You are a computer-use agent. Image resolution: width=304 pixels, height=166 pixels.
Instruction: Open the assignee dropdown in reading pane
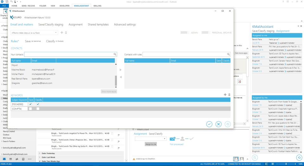tap(151, 139)
